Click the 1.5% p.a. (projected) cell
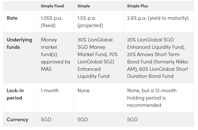Viewport: 198px width, 130px height. tap(90, 22)
